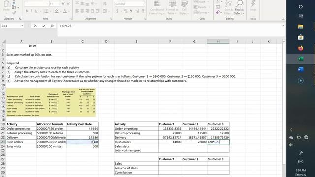315x177 pixels.
Task: Open the Fill Color dropdown arrow
Action: click(60, 11)
